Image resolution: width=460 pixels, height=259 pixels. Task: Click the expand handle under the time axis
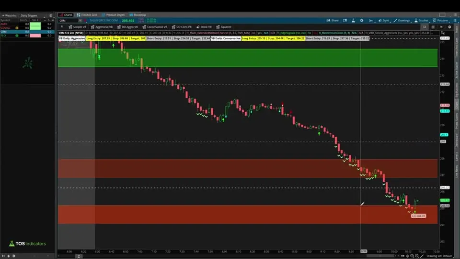pyautogui.click(x=79, y=256)
